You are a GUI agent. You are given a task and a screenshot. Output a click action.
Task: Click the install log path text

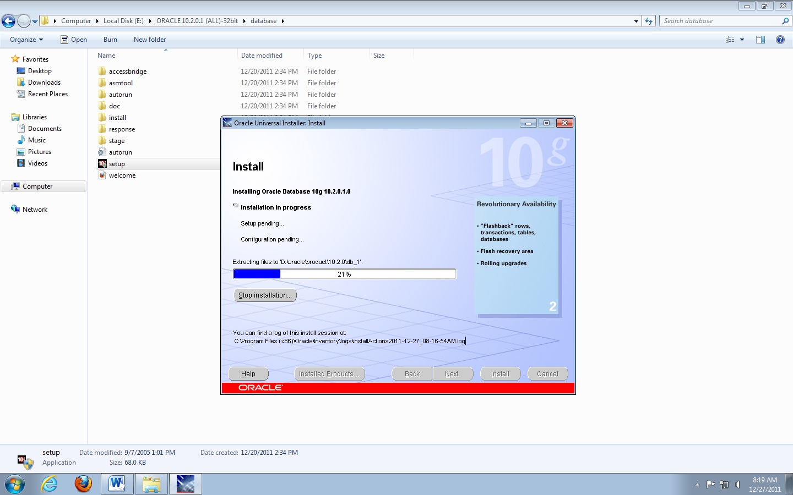350,341
